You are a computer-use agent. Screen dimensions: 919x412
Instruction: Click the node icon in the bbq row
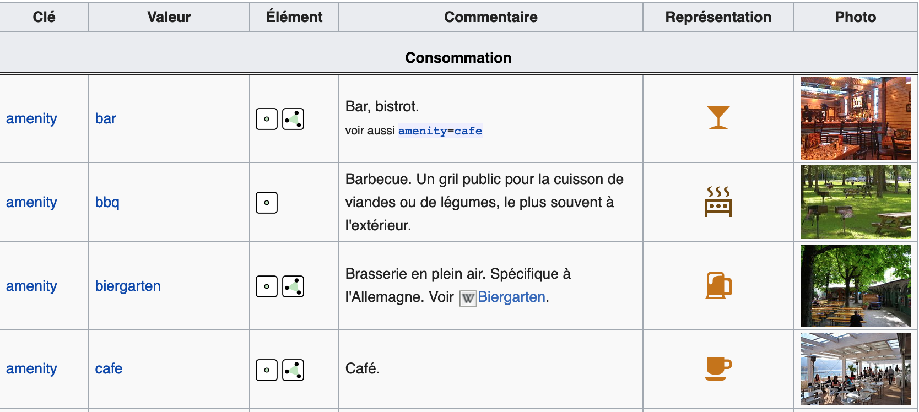coord(267,203)
